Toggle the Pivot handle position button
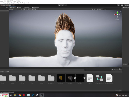This screenshot has width=129, height=97. click(3, 5)
